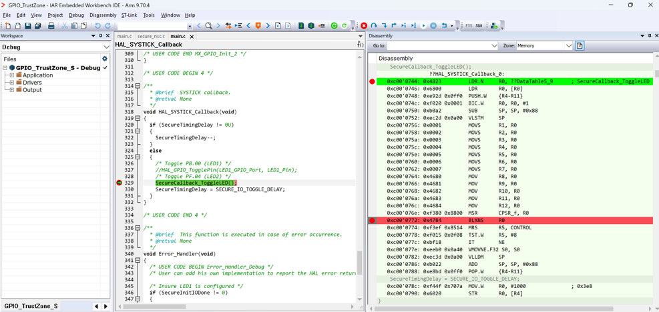Click the Undo arrow icon
Screen dimensions: 659x312
(97, 25)
